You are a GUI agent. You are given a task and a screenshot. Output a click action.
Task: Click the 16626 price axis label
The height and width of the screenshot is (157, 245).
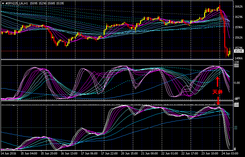[239, 6]
